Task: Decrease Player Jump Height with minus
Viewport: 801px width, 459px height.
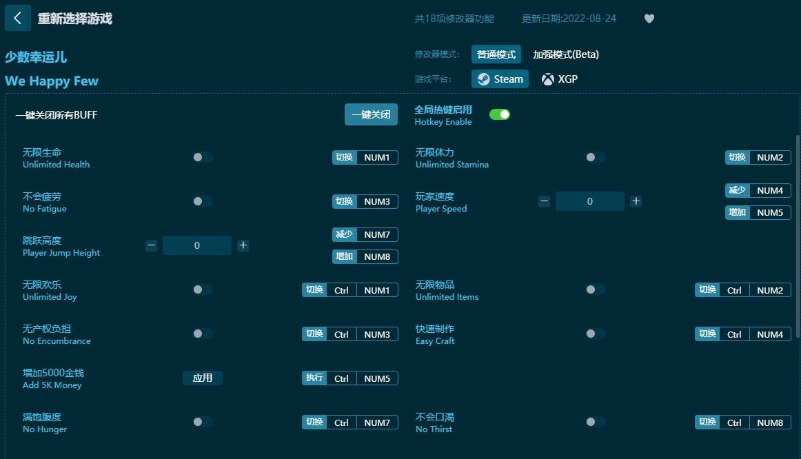Action: tap(151, 245)
